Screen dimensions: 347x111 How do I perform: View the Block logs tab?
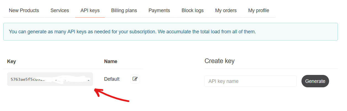pyautogui.click(x=193, y=10)
